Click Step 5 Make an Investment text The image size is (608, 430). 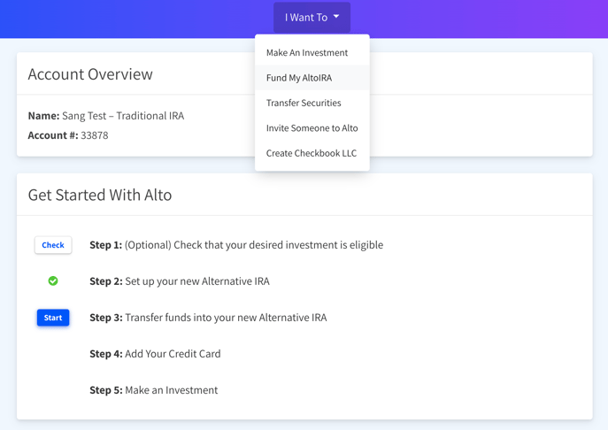click(x=154, y=390)
